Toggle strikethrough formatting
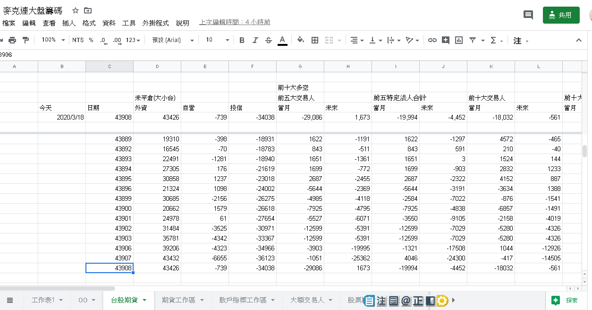The image size is (592, 310). (269, 40)
